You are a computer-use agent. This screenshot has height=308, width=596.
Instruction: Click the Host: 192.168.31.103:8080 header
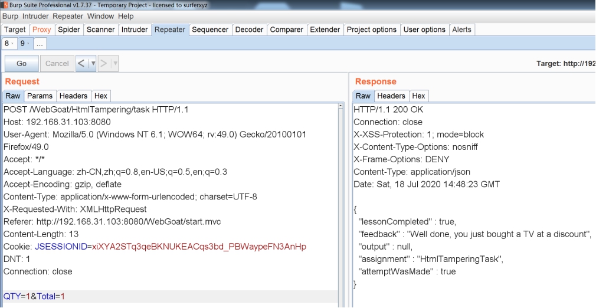(x=57, y=122)
